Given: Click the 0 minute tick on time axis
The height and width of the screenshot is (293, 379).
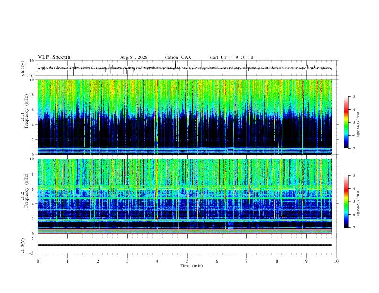Looking at the screenshot, I should (38, 261).
